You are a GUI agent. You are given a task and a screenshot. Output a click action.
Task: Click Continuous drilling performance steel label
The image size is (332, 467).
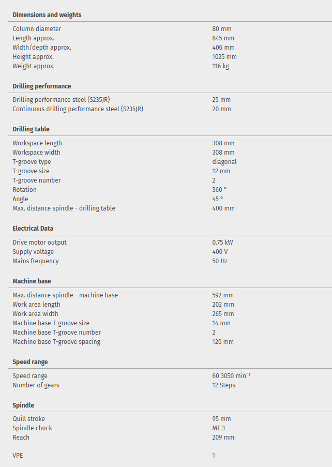(x=78, y=109)
